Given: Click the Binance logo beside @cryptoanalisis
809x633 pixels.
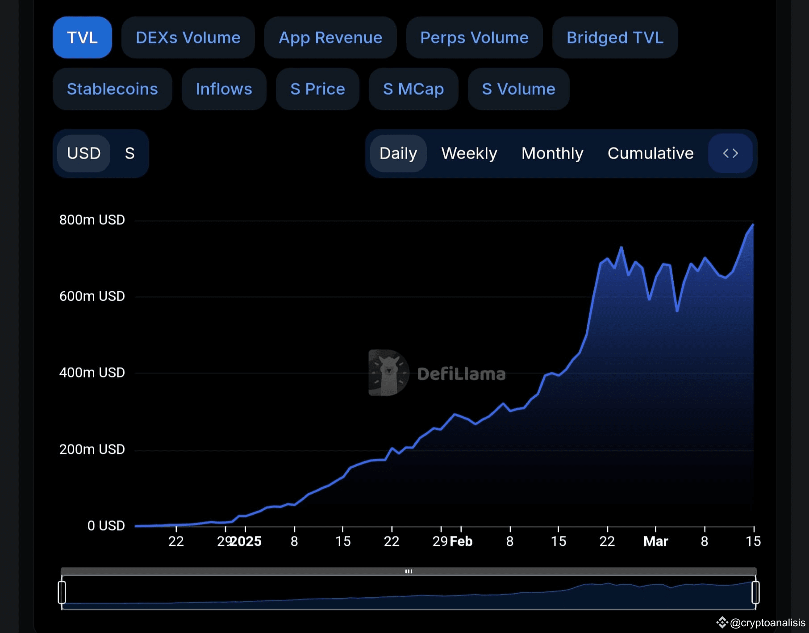Looking at the screenshot, I should tap(722, 622).
